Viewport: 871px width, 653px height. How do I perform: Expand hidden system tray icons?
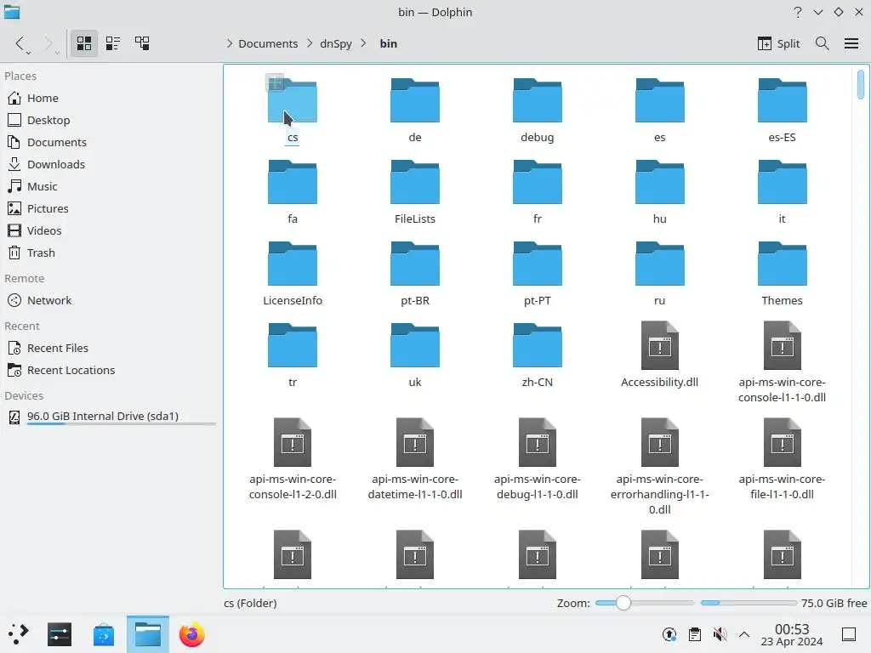pyautogui.click(x=744, y=634)
